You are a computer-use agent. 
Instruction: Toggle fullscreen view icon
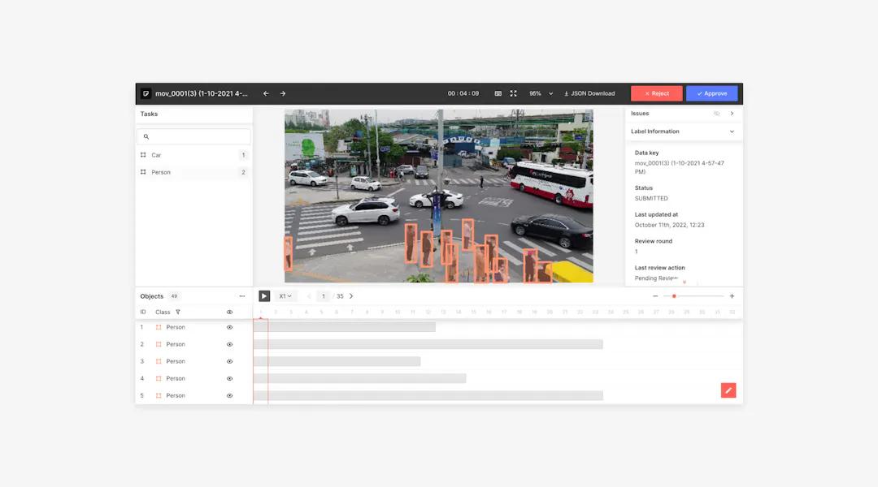pos(514,93)
